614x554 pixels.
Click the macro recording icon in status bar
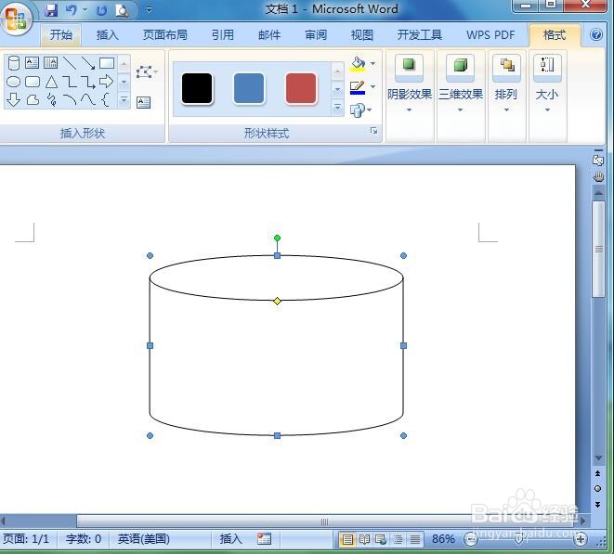click(x=264, y=539)
